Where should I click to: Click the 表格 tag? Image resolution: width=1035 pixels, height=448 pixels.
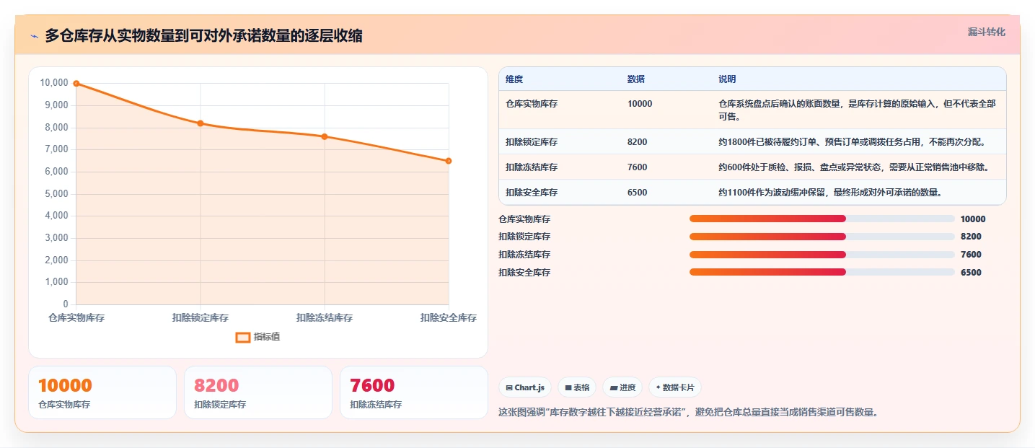[577, 387]
